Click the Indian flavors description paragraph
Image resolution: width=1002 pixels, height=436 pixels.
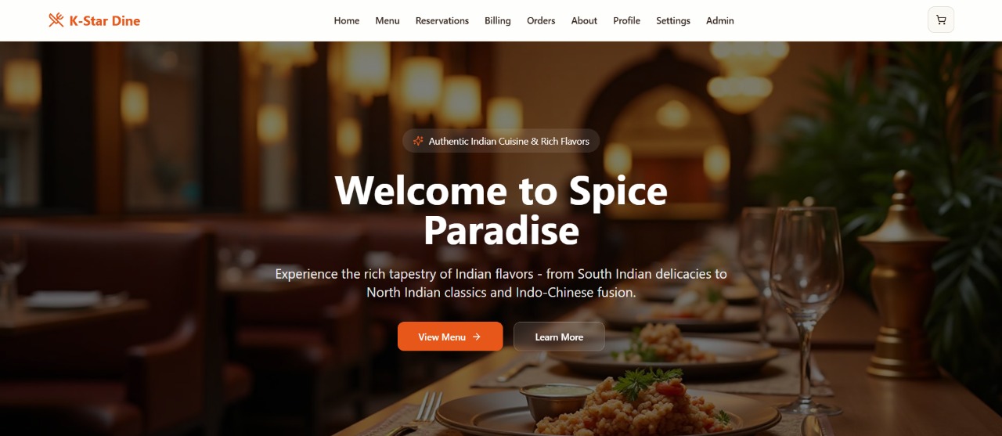coord(501,283)
